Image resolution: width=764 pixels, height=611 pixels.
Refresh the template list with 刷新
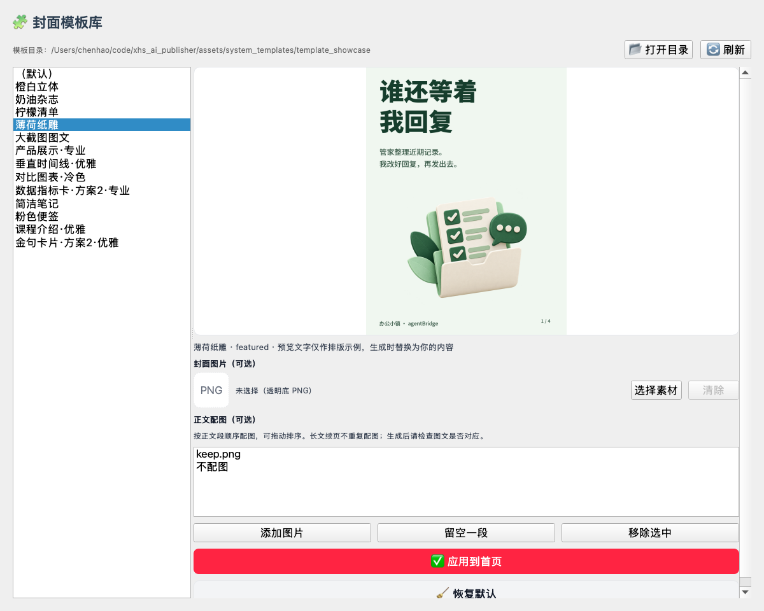(726, 50)
